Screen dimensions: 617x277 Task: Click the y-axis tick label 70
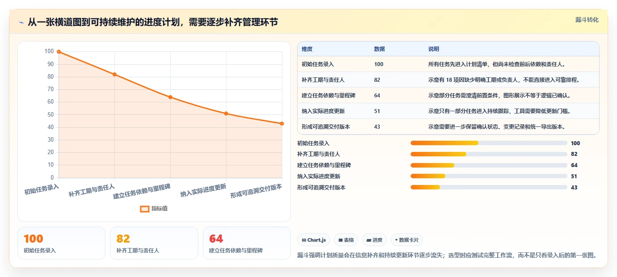50,89
